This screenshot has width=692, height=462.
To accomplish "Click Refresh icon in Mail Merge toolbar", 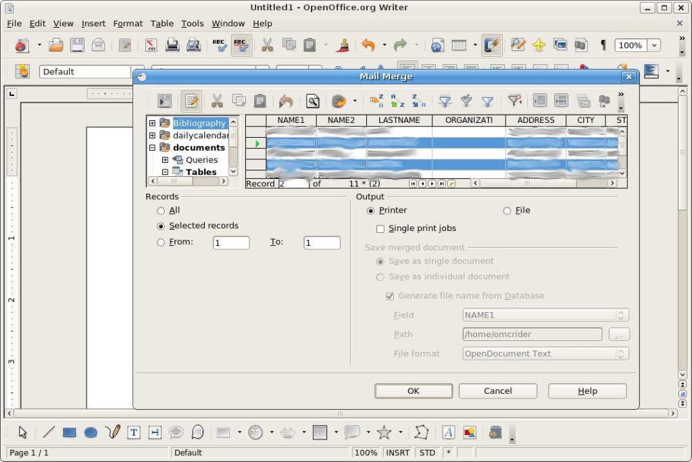I will click(x=339, y=101).
